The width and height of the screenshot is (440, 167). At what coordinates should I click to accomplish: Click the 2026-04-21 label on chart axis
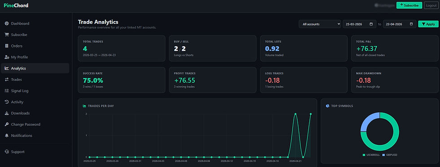tap(295, 161)
